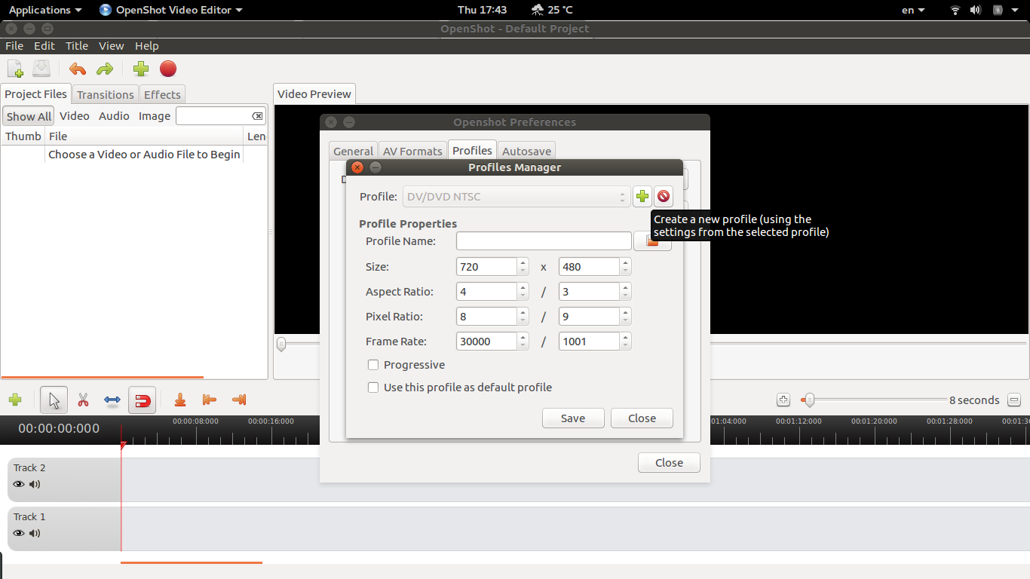Image resolution: width=1030 pixels, height=579 pixels.
Task: Open the File menu
Action: 14,46
